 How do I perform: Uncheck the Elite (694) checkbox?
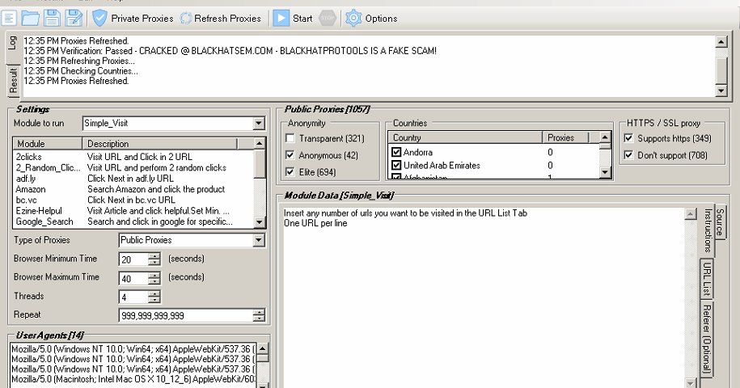click(x=290, y=172)
